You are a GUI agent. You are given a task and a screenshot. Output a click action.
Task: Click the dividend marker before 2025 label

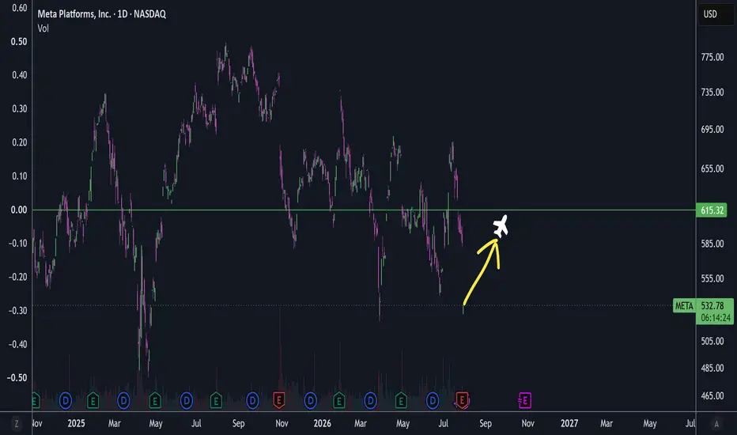66,401
